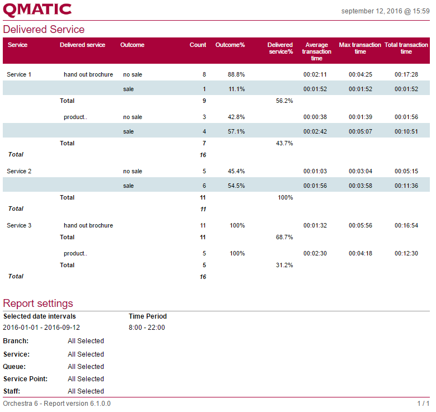Select the Service 3 row label
Image resolution: width=436 pixels, height=412 pixels.
[x=19, y=225]
